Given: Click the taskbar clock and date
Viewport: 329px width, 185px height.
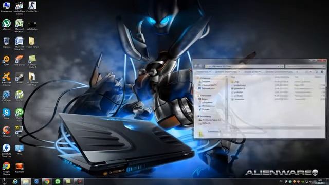Looking at the screenshot, I should [320, 181].
